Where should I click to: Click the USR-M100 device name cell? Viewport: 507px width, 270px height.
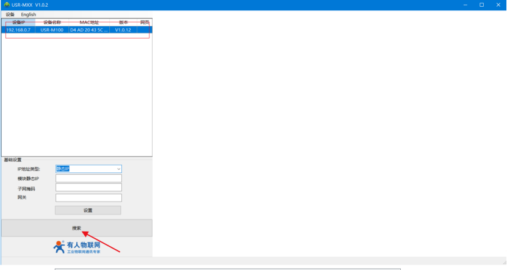pyautogui.click(x=52, y=29)
